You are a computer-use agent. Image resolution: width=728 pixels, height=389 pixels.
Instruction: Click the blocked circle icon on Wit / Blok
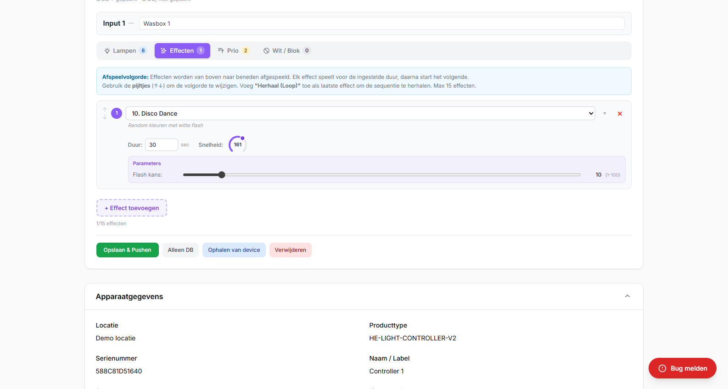tap(266, 51)
